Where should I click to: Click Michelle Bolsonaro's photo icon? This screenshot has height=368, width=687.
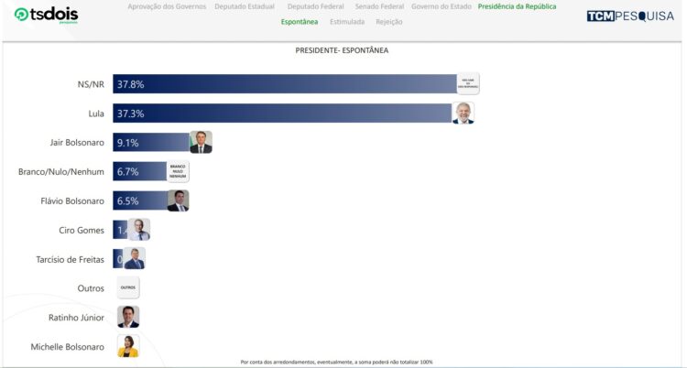point(128,346)
